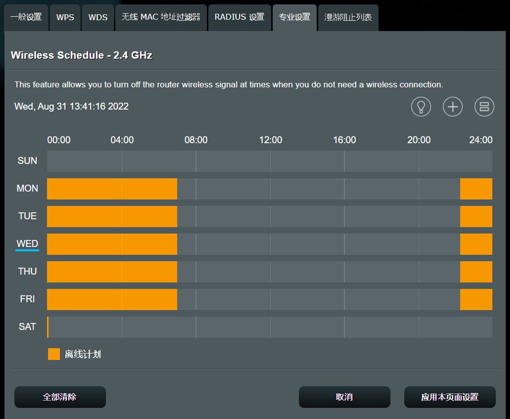Click Friday's late-night orange block
The image size is (510, 419).
pyautogui.click(x=476, y=299)
